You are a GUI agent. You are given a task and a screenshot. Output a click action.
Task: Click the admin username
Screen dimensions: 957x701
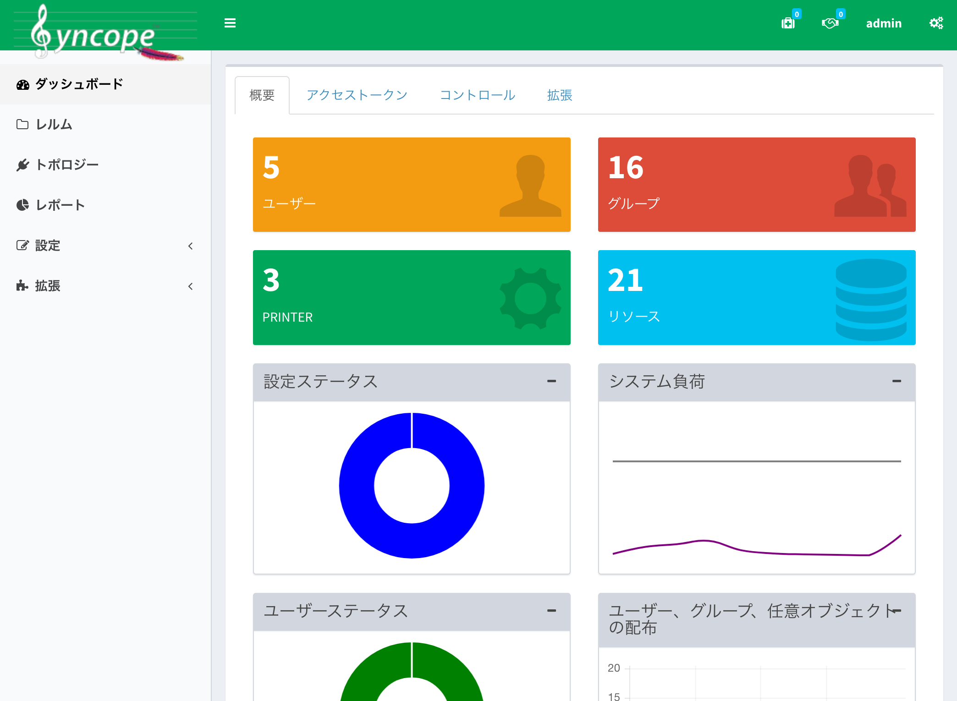[x=884, y=23]
